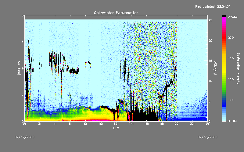Select the '10:' hour tick on the UTC axis
Image resolution: width=244 pixels, height=152 pixels.
(101, 124)
